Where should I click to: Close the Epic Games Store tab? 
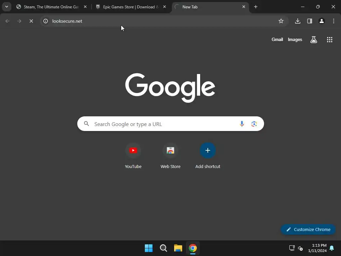(x=165, y=7)
